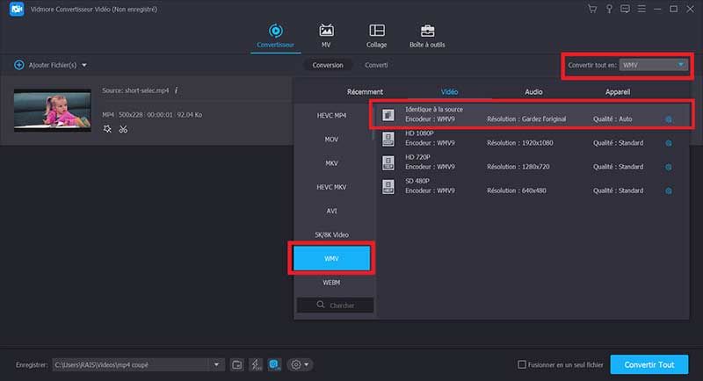Screen dimensions: 703x381
Task: Select the Converti tab
Action: (x=376, y=65)
